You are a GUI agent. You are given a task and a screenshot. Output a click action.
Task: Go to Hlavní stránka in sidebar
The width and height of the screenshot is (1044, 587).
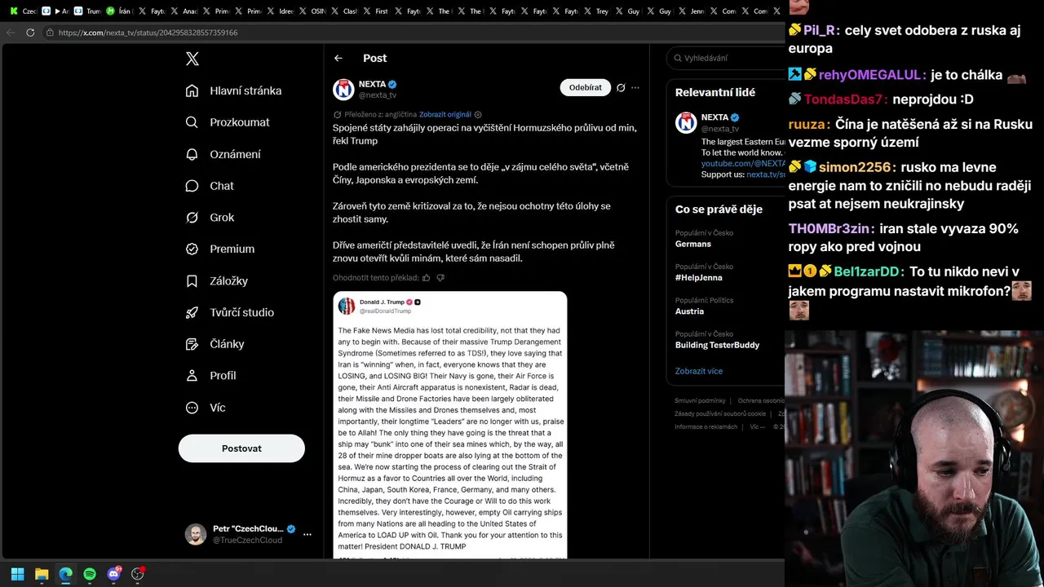[233, 90]
